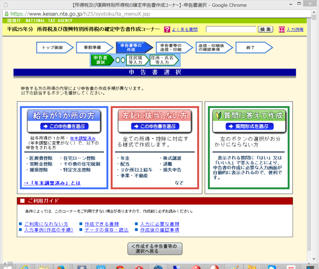
Task: Open the 作成できる書類 link
Action: [x=102, y=224]
